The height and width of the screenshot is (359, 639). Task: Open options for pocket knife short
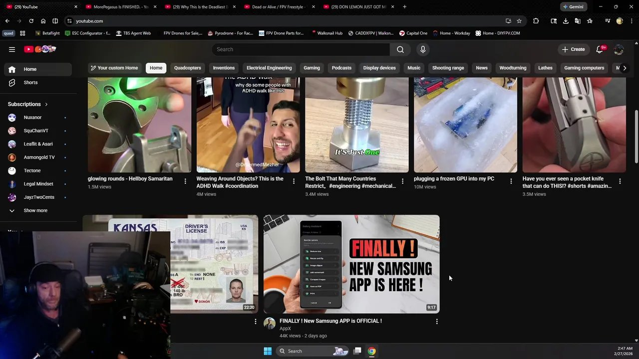tap(620, 181)
